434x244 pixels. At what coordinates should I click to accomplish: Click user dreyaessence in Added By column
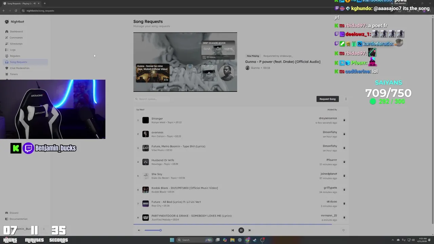tap(328, 118)
